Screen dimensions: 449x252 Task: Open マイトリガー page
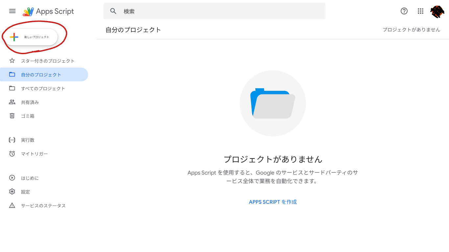click(x=44, y=154)
